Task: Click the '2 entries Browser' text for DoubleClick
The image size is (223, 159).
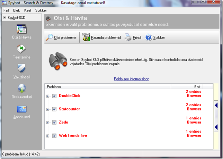Action: [194, 94]
